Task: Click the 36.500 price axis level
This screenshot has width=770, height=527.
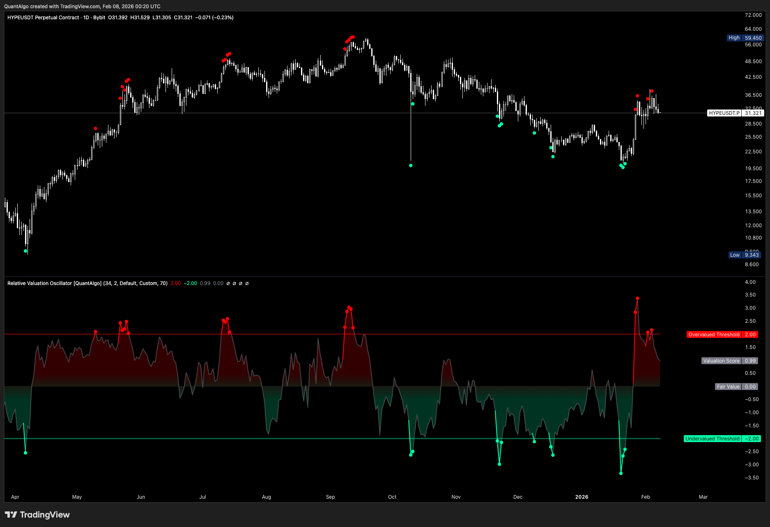Action: pos(753,95)
